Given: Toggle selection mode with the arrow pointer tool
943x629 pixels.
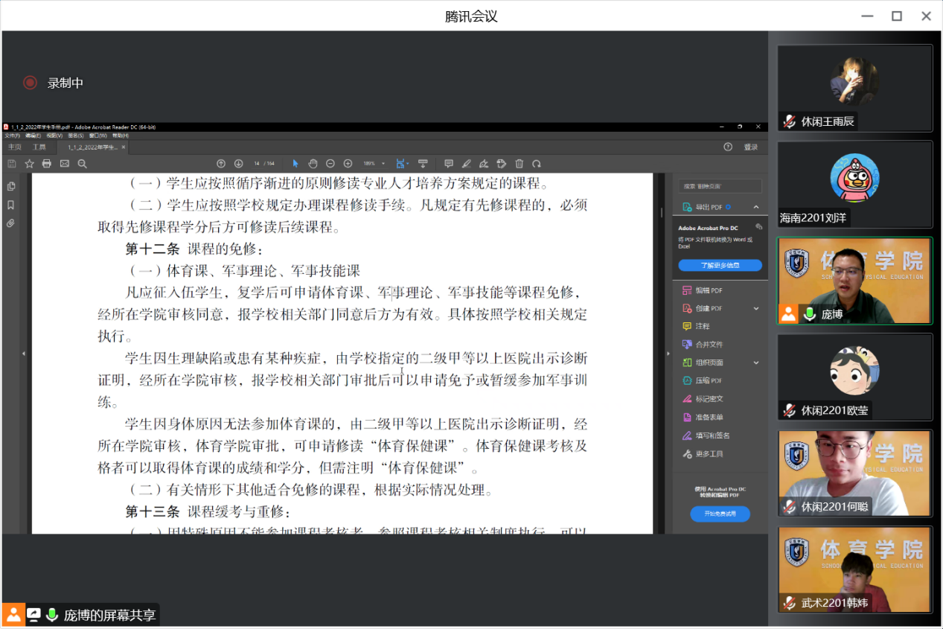Looking at the screenshot, I should (x=295, y=163).
